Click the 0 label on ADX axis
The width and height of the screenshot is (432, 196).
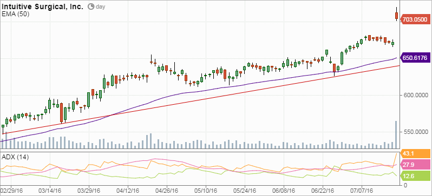[405, 185]
